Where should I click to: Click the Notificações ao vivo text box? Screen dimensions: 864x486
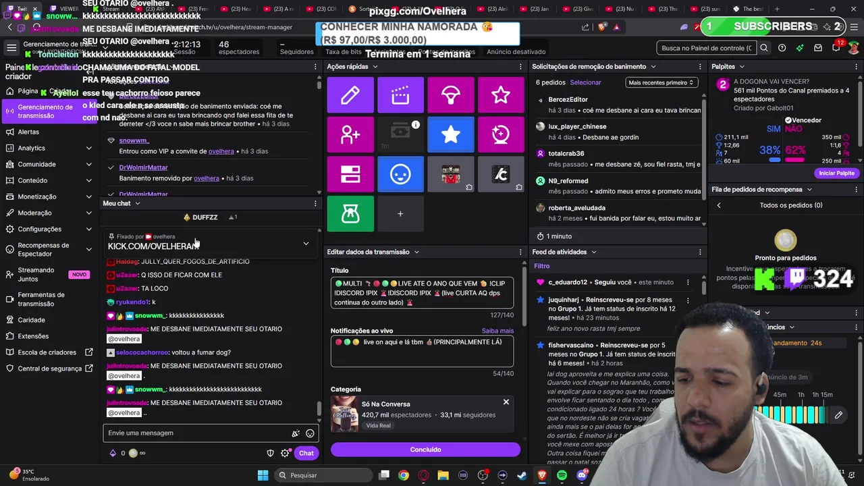click(422, 352)
